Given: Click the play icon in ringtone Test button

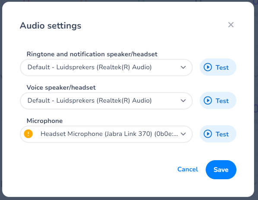Looking at the screenshot, I should (x=207, y=67).
